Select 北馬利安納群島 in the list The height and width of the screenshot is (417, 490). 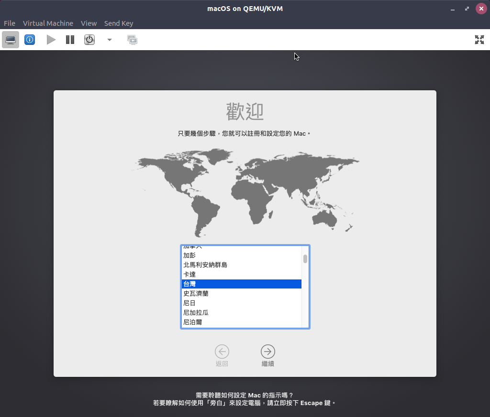[x=242, y=265]
